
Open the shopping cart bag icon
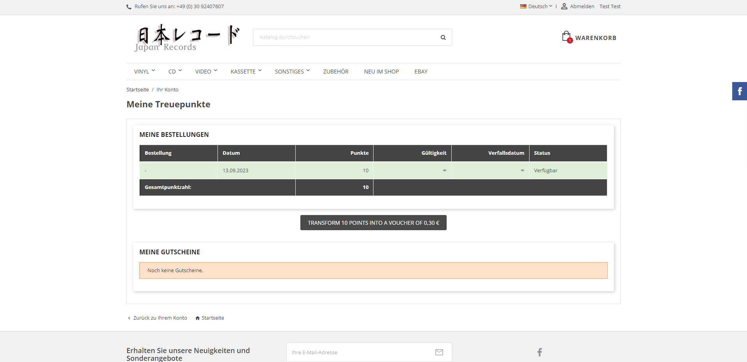(x=566, y=37)
